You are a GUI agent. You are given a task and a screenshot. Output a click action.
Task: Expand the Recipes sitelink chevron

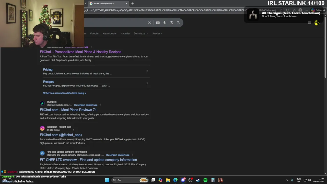pyautogui.click(x=147, y=83)
